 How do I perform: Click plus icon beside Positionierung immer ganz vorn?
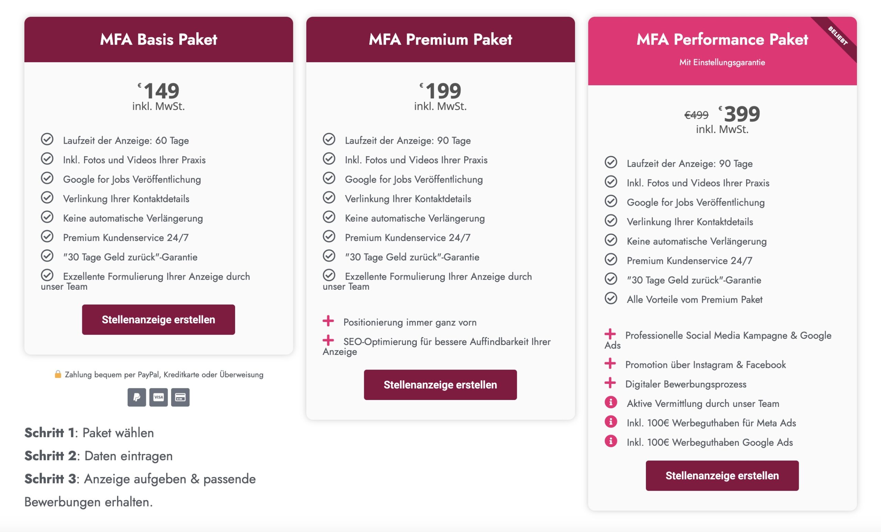(x=328, y=321)
